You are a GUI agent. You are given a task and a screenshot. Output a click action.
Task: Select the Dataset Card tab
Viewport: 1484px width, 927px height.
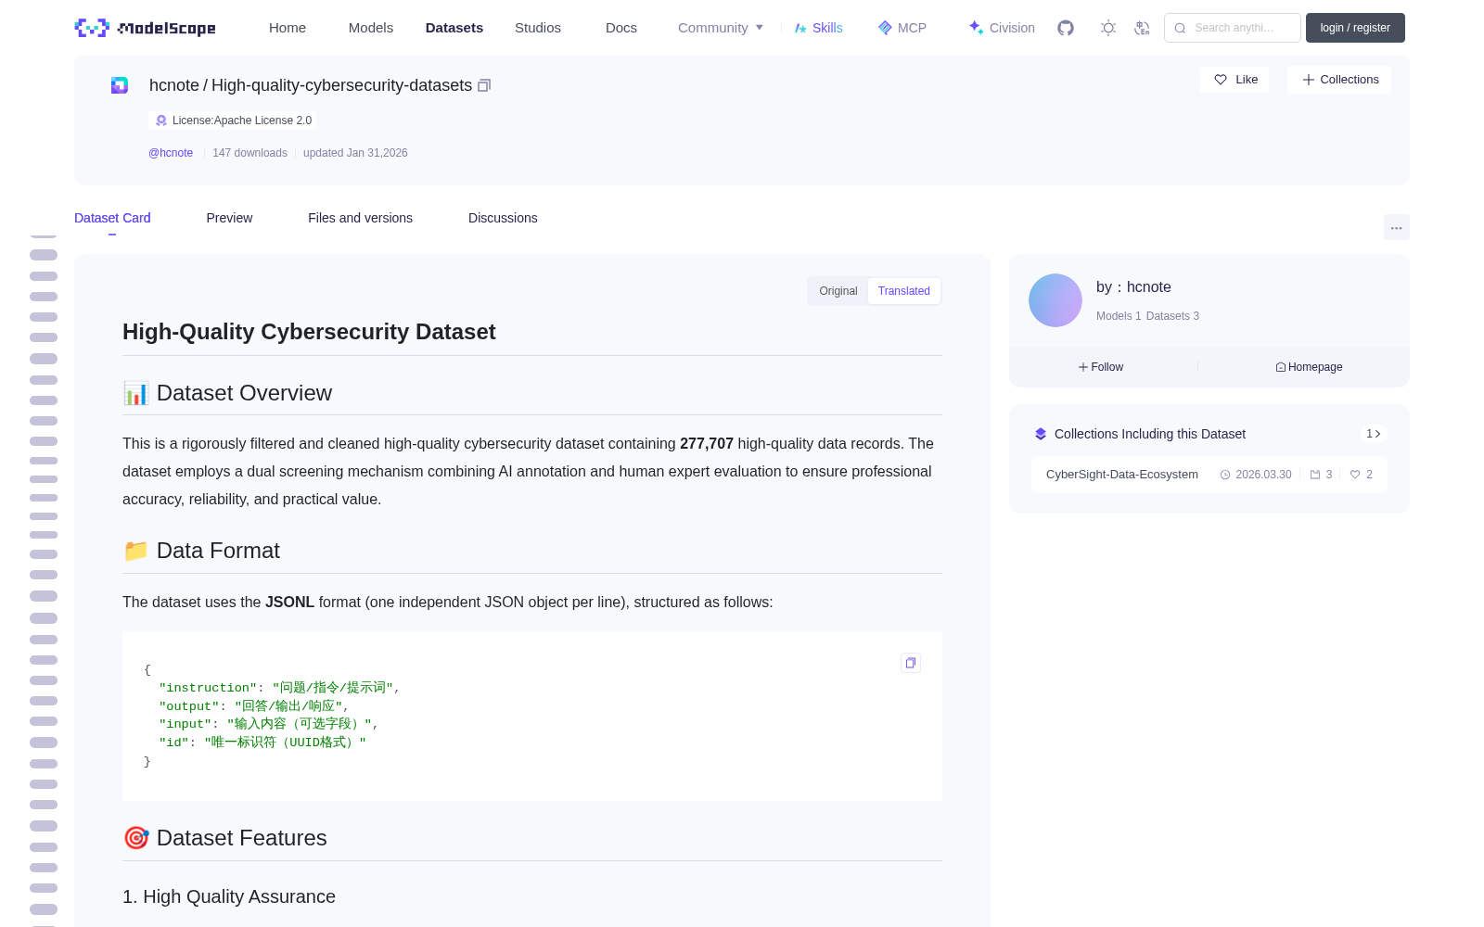click(x=112, y=218)
